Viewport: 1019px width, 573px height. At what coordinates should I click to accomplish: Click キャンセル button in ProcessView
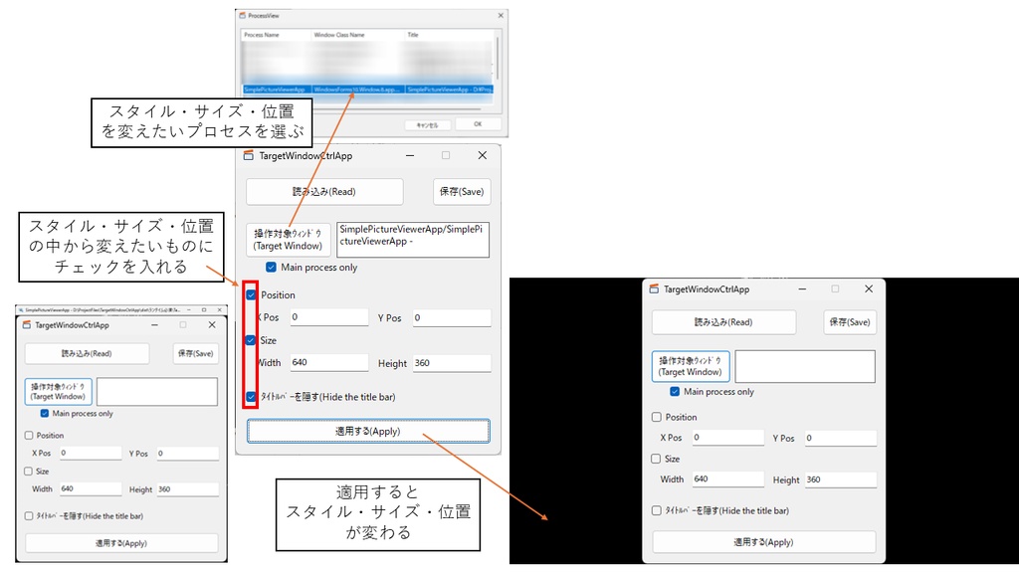[427, 124]
